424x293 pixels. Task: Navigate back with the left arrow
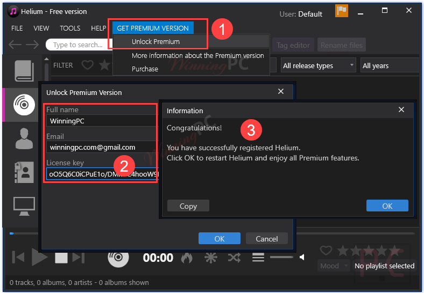tap(15, 45)
